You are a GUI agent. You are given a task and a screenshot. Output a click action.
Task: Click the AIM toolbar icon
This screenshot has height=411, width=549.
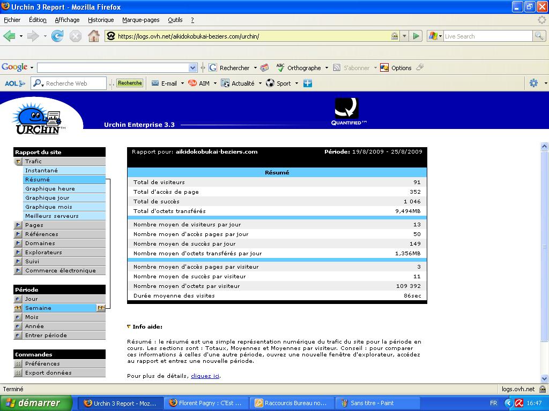click(x=192, y=83)
